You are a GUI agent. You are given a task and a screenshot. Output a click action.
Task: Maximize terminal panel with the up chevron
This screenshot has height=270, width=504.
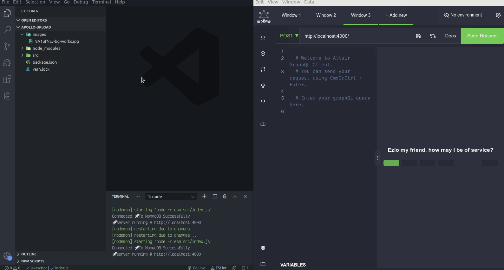[x=235, y=196]
